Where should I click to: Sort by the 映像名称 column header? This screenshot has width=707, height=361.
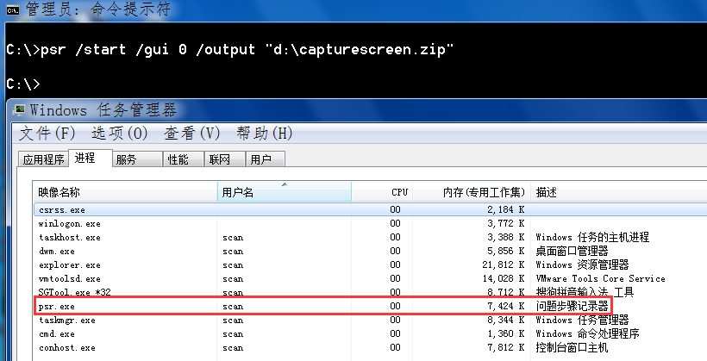[x=125, y=192]
